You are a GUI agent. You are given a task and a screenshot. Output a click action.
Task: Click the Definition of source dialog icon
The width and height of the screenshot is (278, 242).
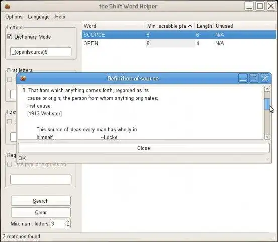23,78
